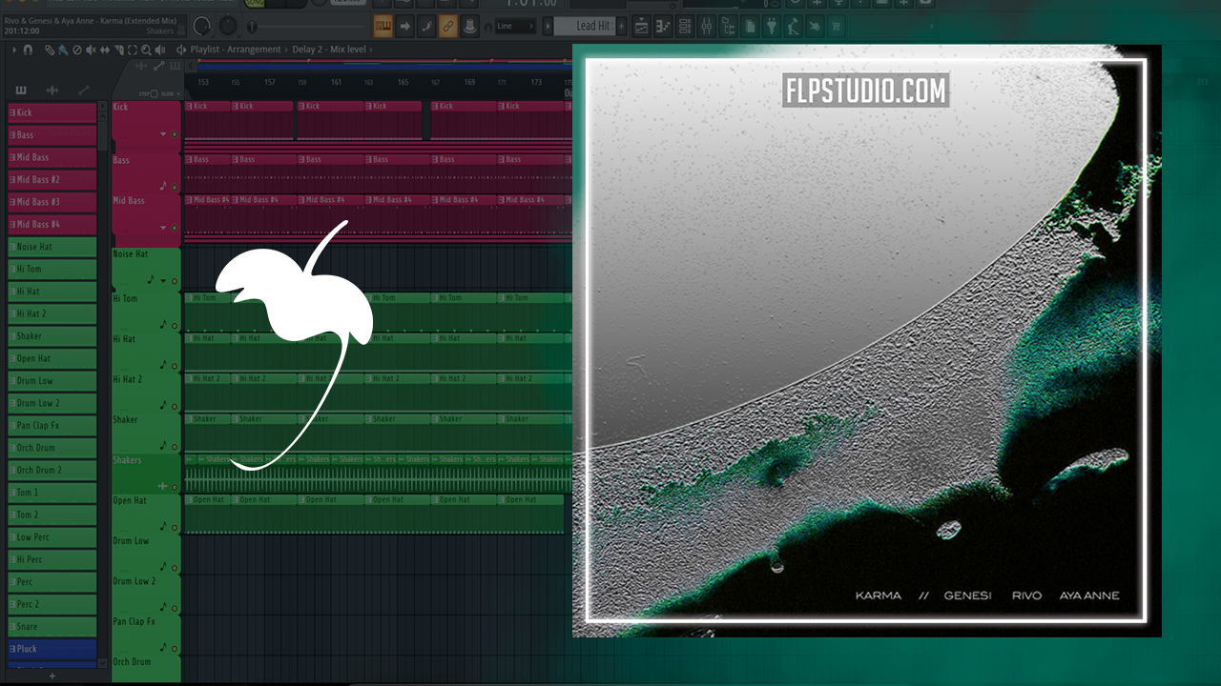This screenshot has height=686, width=1221.
Task: Click the Playlist - Arrangement breadcrumb
Action: [235, 50]
